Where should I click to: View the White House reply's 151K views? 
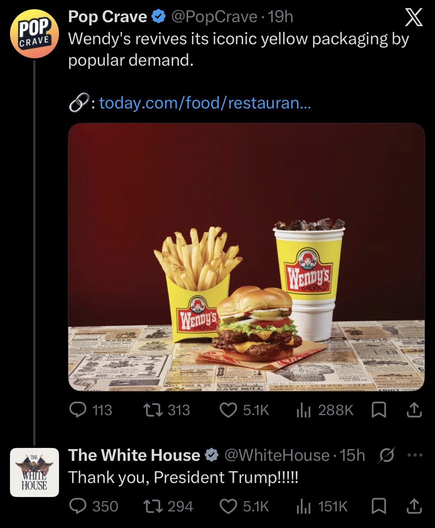322,506
